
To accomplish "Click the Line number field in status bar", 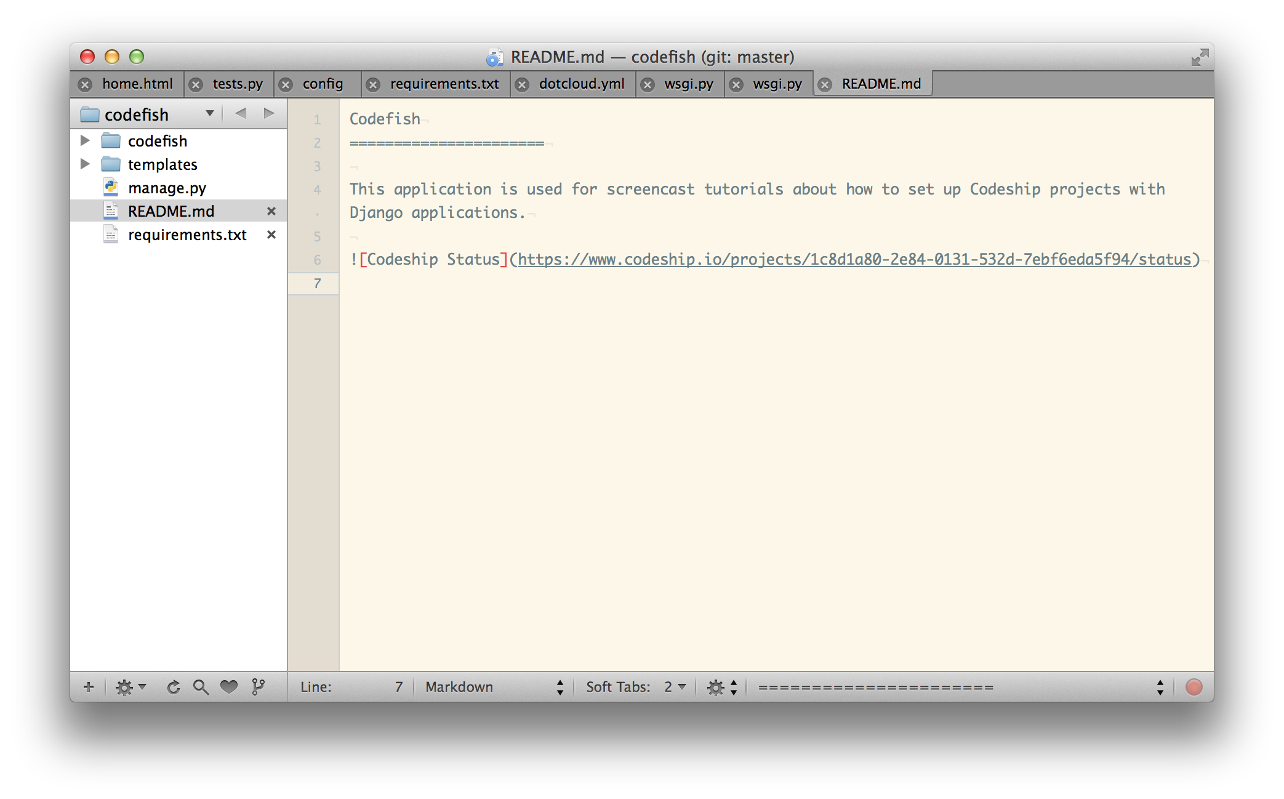I will 352,687.
